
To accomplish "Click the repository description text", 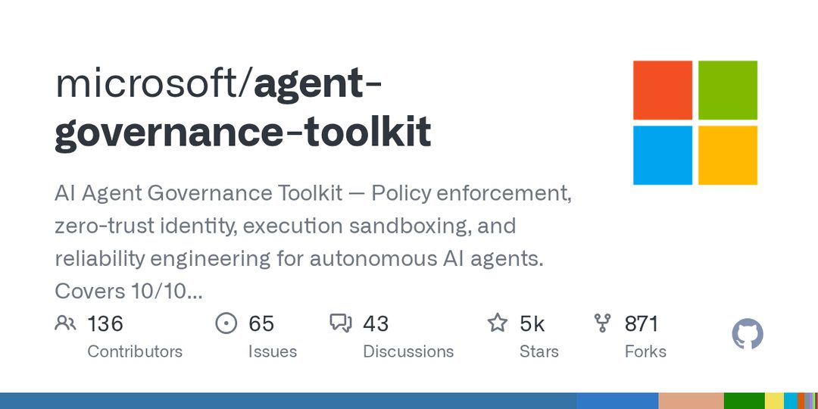I will (313, 242).
